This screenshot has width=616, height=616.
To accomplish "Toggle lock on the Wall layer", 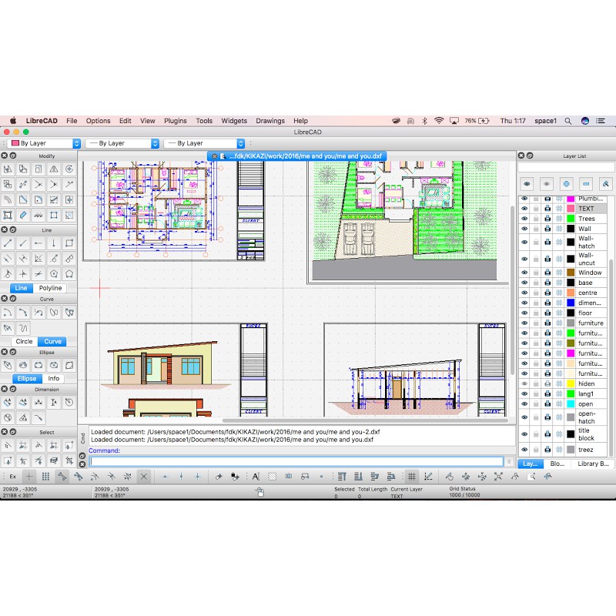I will (x=536, y=229).
